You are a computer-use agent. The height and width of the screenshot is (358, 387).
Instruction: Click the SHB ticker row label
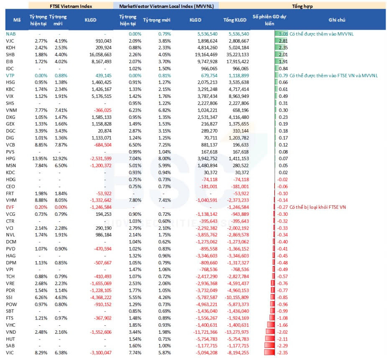click(x=10, y=55)
